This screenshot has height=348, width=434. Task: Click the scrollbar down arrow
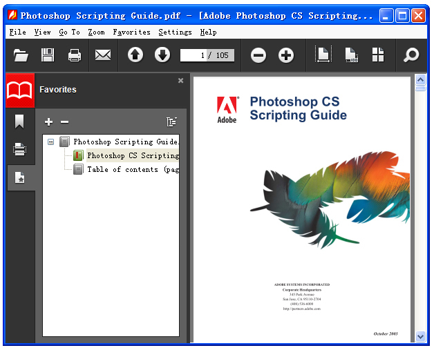tap(420, 336)
